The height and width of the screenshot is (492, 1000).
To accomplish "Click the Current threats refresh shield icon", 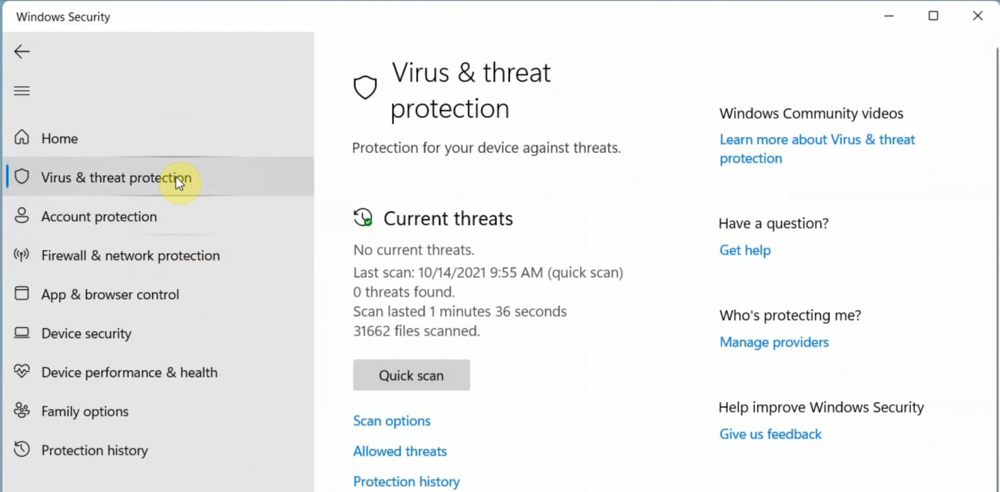I will click(364, 217).
